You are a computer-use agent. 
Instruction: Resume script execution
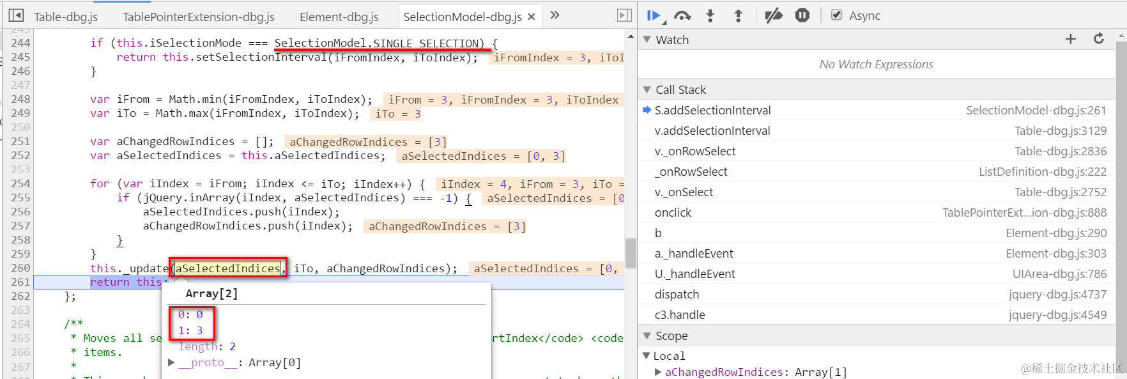pos(654,16)
